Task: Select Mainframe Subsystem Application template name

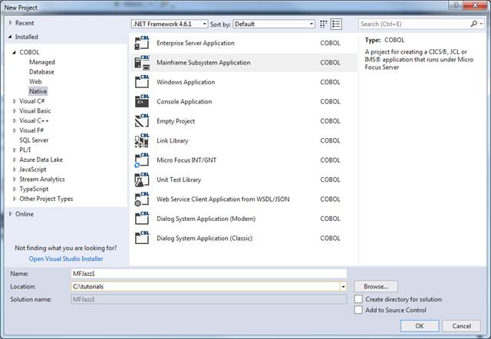Action: tap(203, 62)
